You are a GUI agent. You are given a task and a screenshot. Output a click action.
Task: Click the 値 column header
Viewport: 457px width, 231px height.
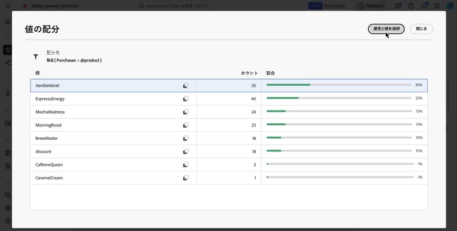[x=37, y=73]
